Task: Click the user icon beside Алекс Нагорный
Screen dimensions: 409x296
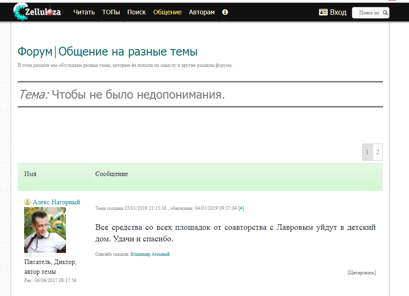Action: tap(27, 202)
